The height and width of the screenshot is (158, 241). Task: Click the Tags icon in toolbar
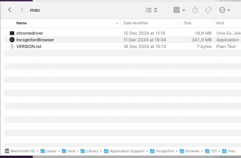(x=208, y=10)
